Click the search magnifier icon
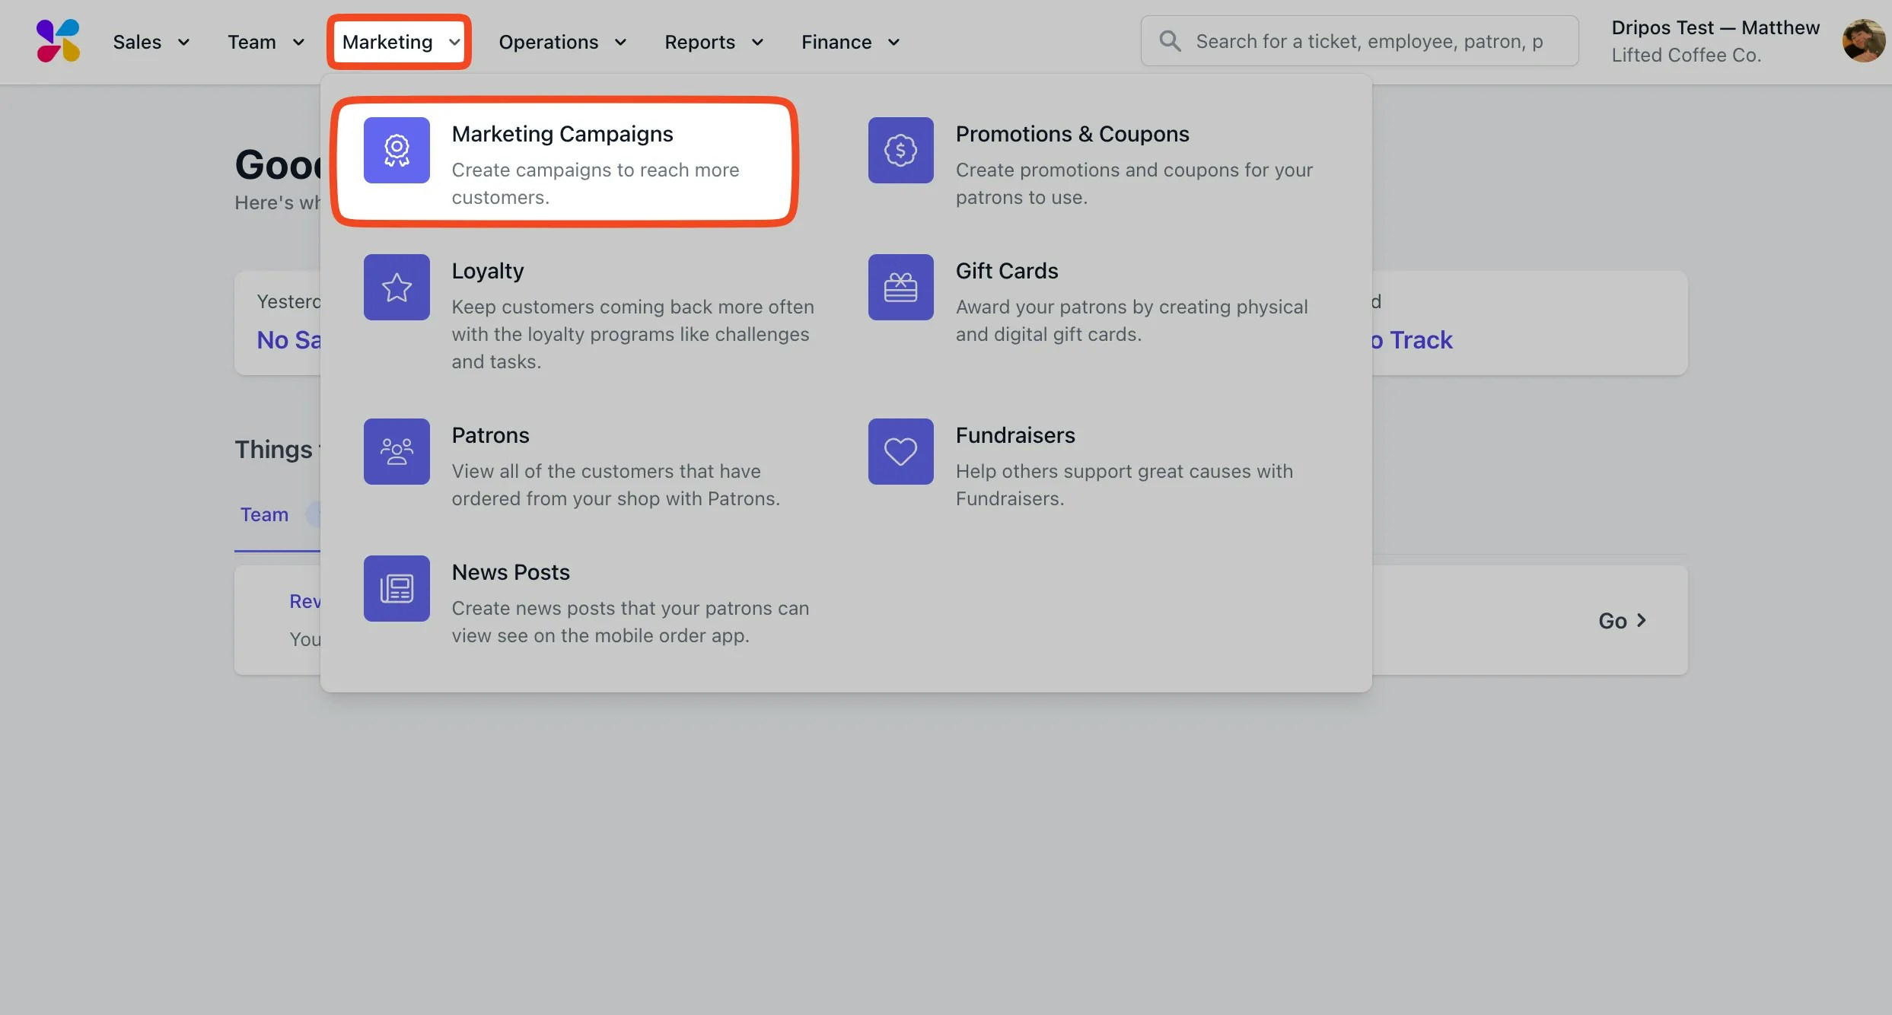The image size is (1892, 1015). tap(1170, 41)
